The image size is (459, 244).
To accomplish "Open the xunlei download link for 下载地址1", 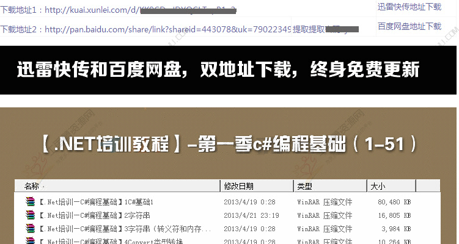I will click(141, 10).
